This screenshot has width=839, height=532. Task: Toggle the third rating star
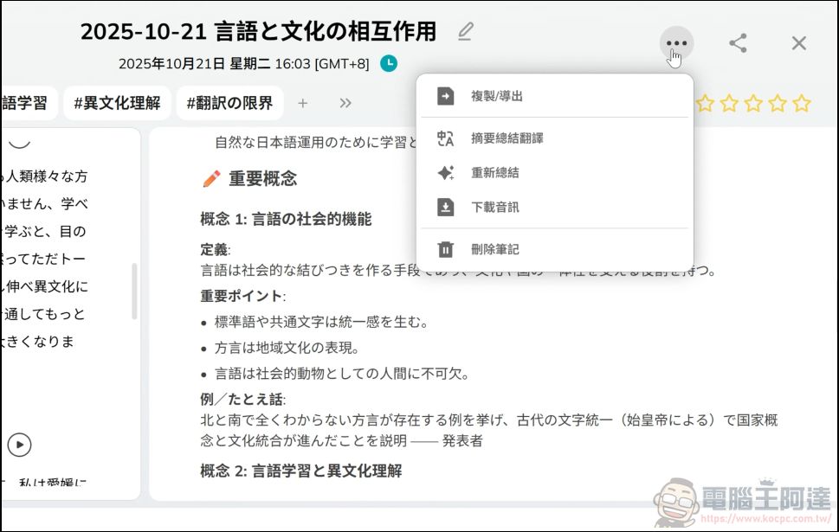coord(754,103)
